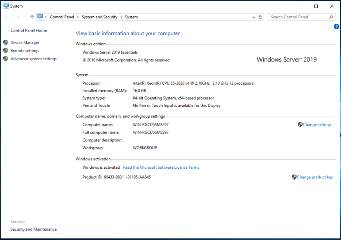
Task: Click the shield icon beside Remote settings
Action: click(x=6, y=50)
